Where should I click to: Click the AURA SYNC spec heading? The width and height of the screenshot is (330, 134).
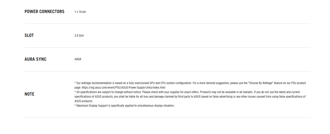[35, 59]
